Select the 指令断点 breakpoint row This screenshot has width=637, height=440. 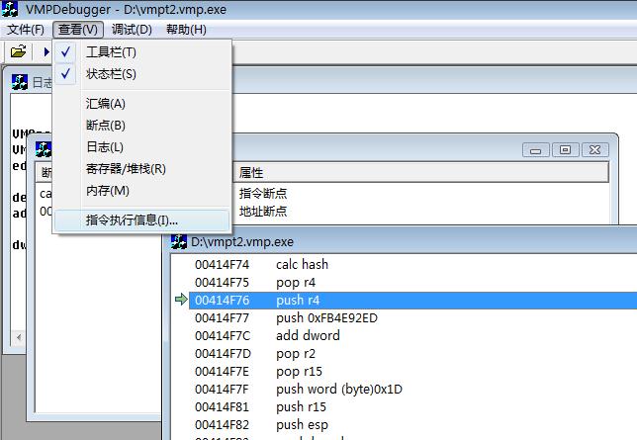point(263,194)
